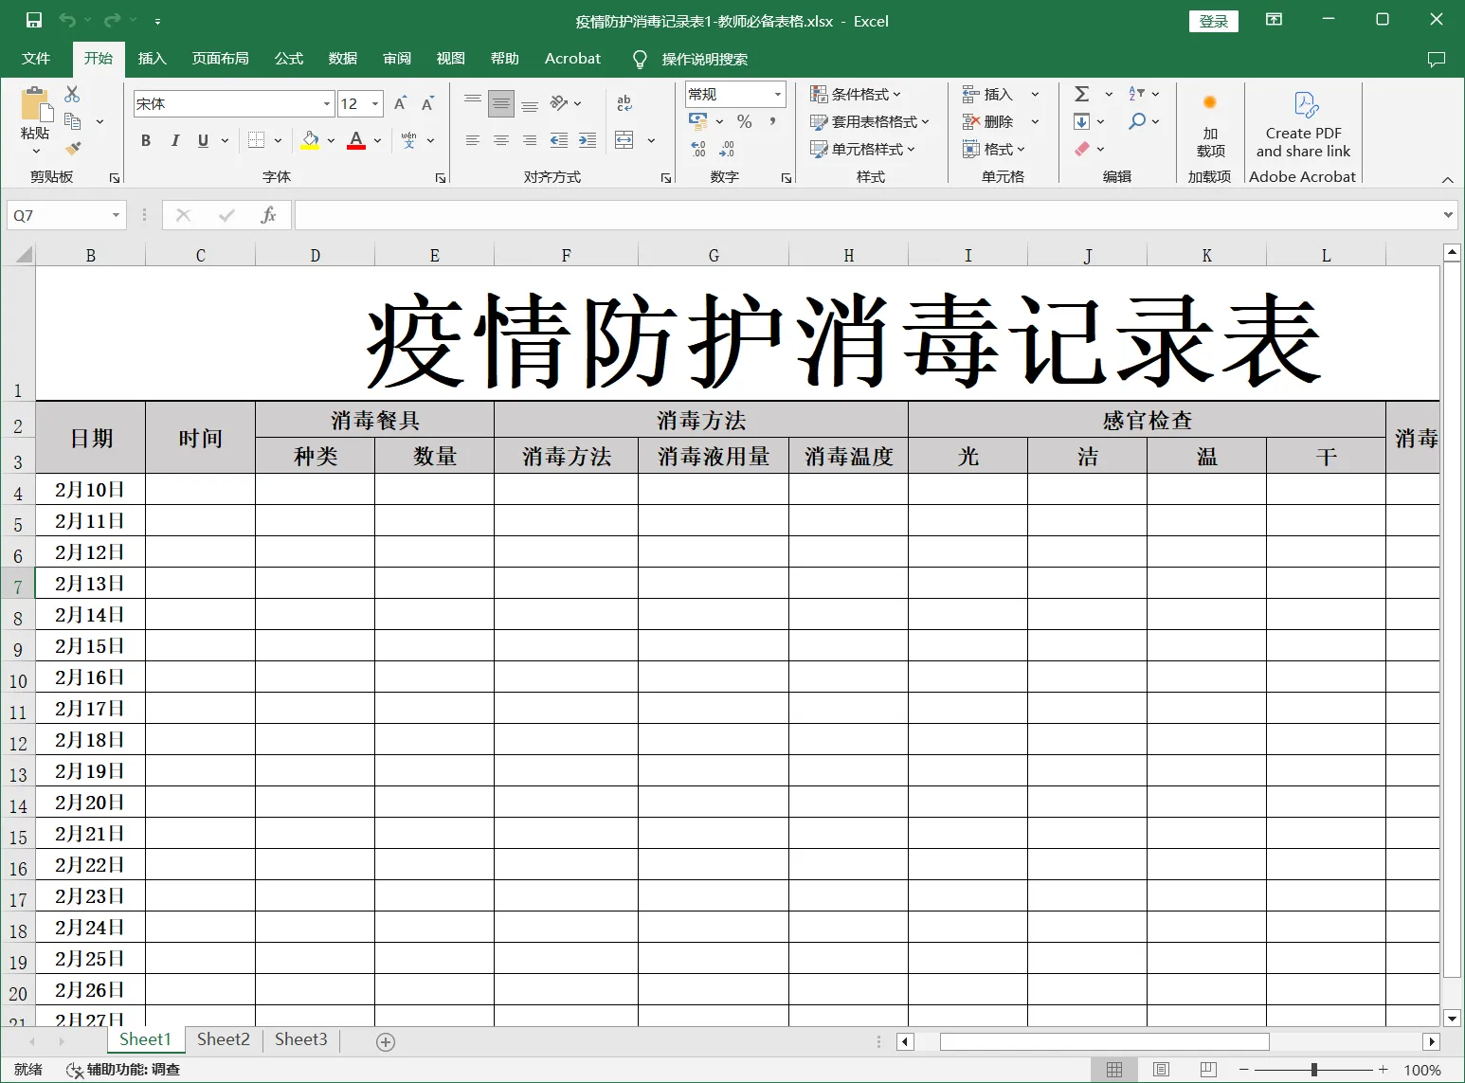Click the Paste clipboard icon
The height and width of the screenshot is (1083, 1465).
[x=35, y=105]
